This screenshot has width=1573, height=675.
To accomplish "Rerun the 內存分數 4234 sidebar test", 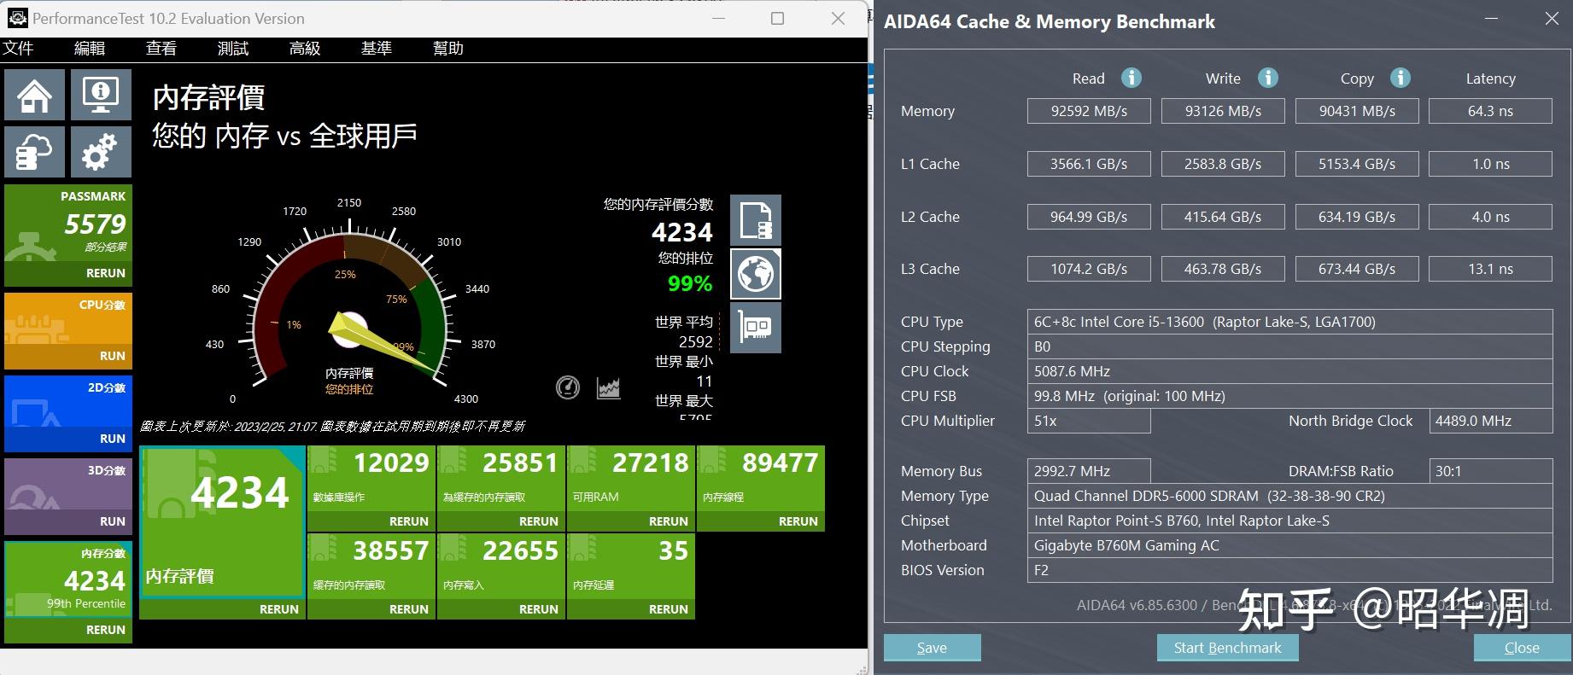I will [105, 630].
